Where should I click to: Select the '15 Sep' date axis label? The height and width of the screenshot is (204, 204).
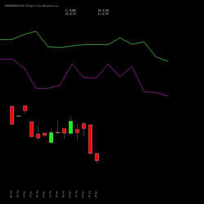[x=31, y=194]
